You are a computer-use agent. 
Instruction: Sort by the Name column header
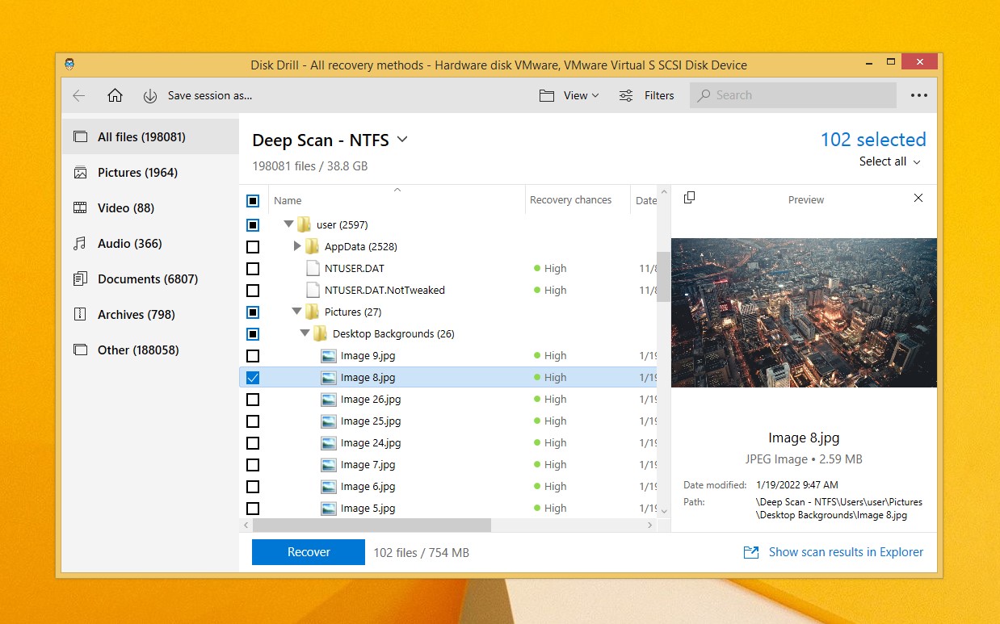396,200
